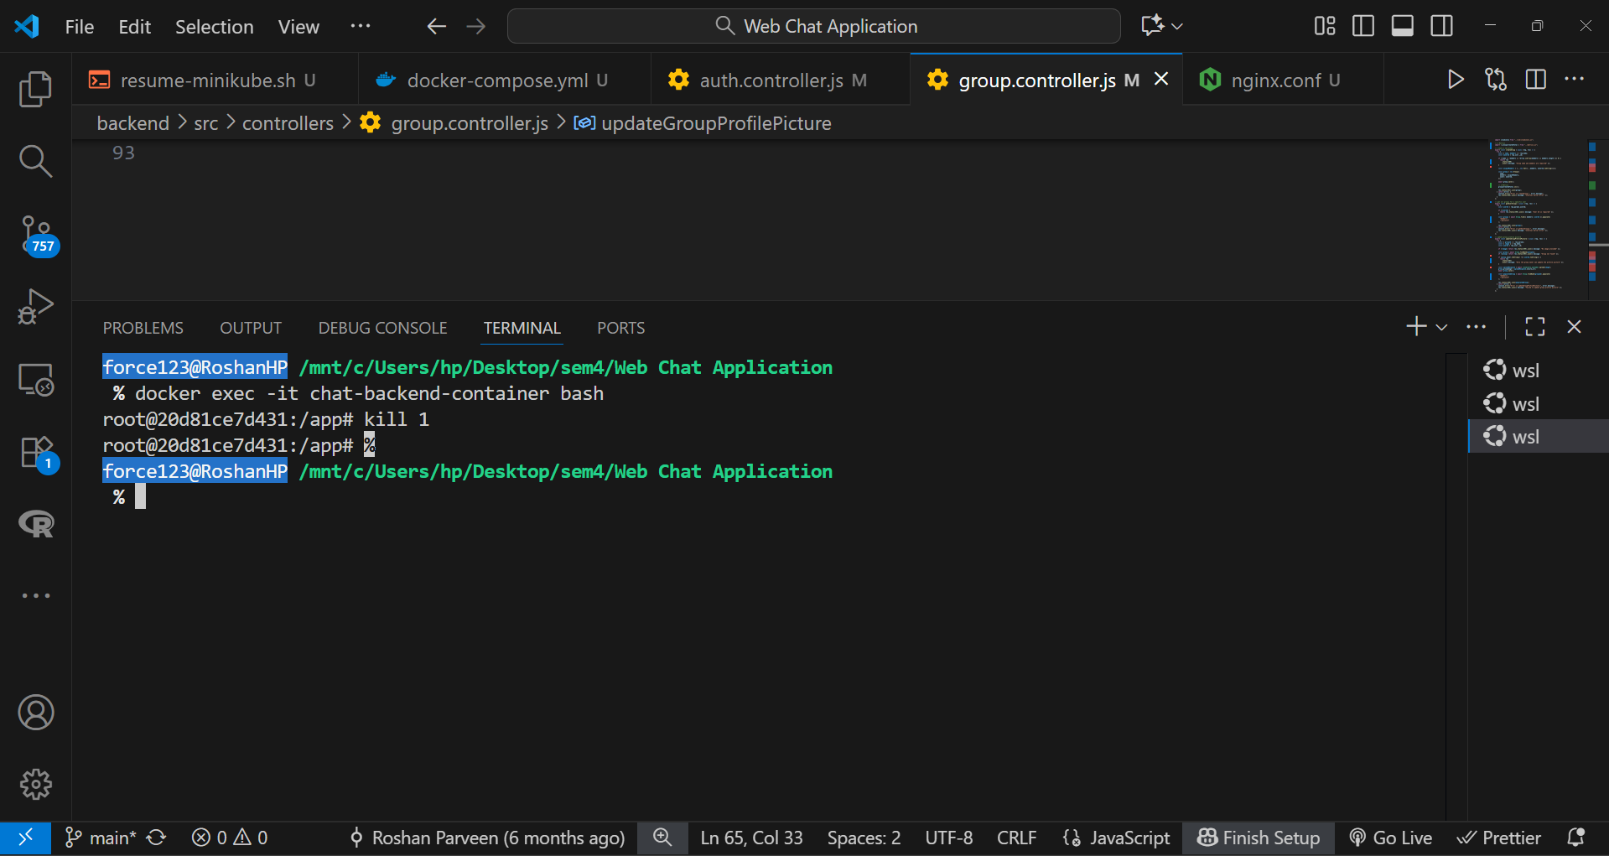1609x856 pixels.
Task: Open the View menu
Action: tap(298, 27)
